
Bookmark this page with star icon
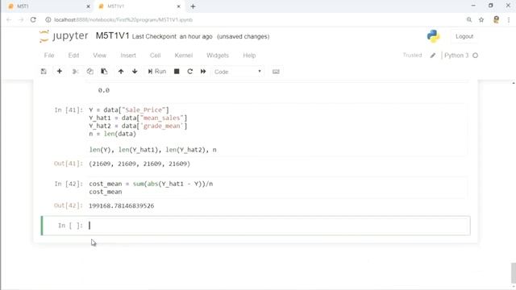click(481, 19)
